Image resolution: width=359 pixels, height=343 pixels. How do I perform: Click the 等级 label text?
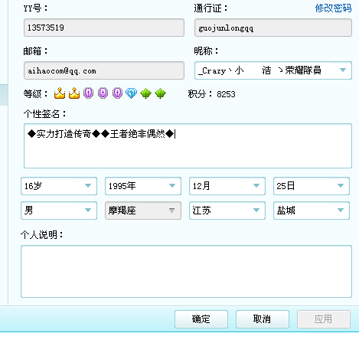point(35,94)
